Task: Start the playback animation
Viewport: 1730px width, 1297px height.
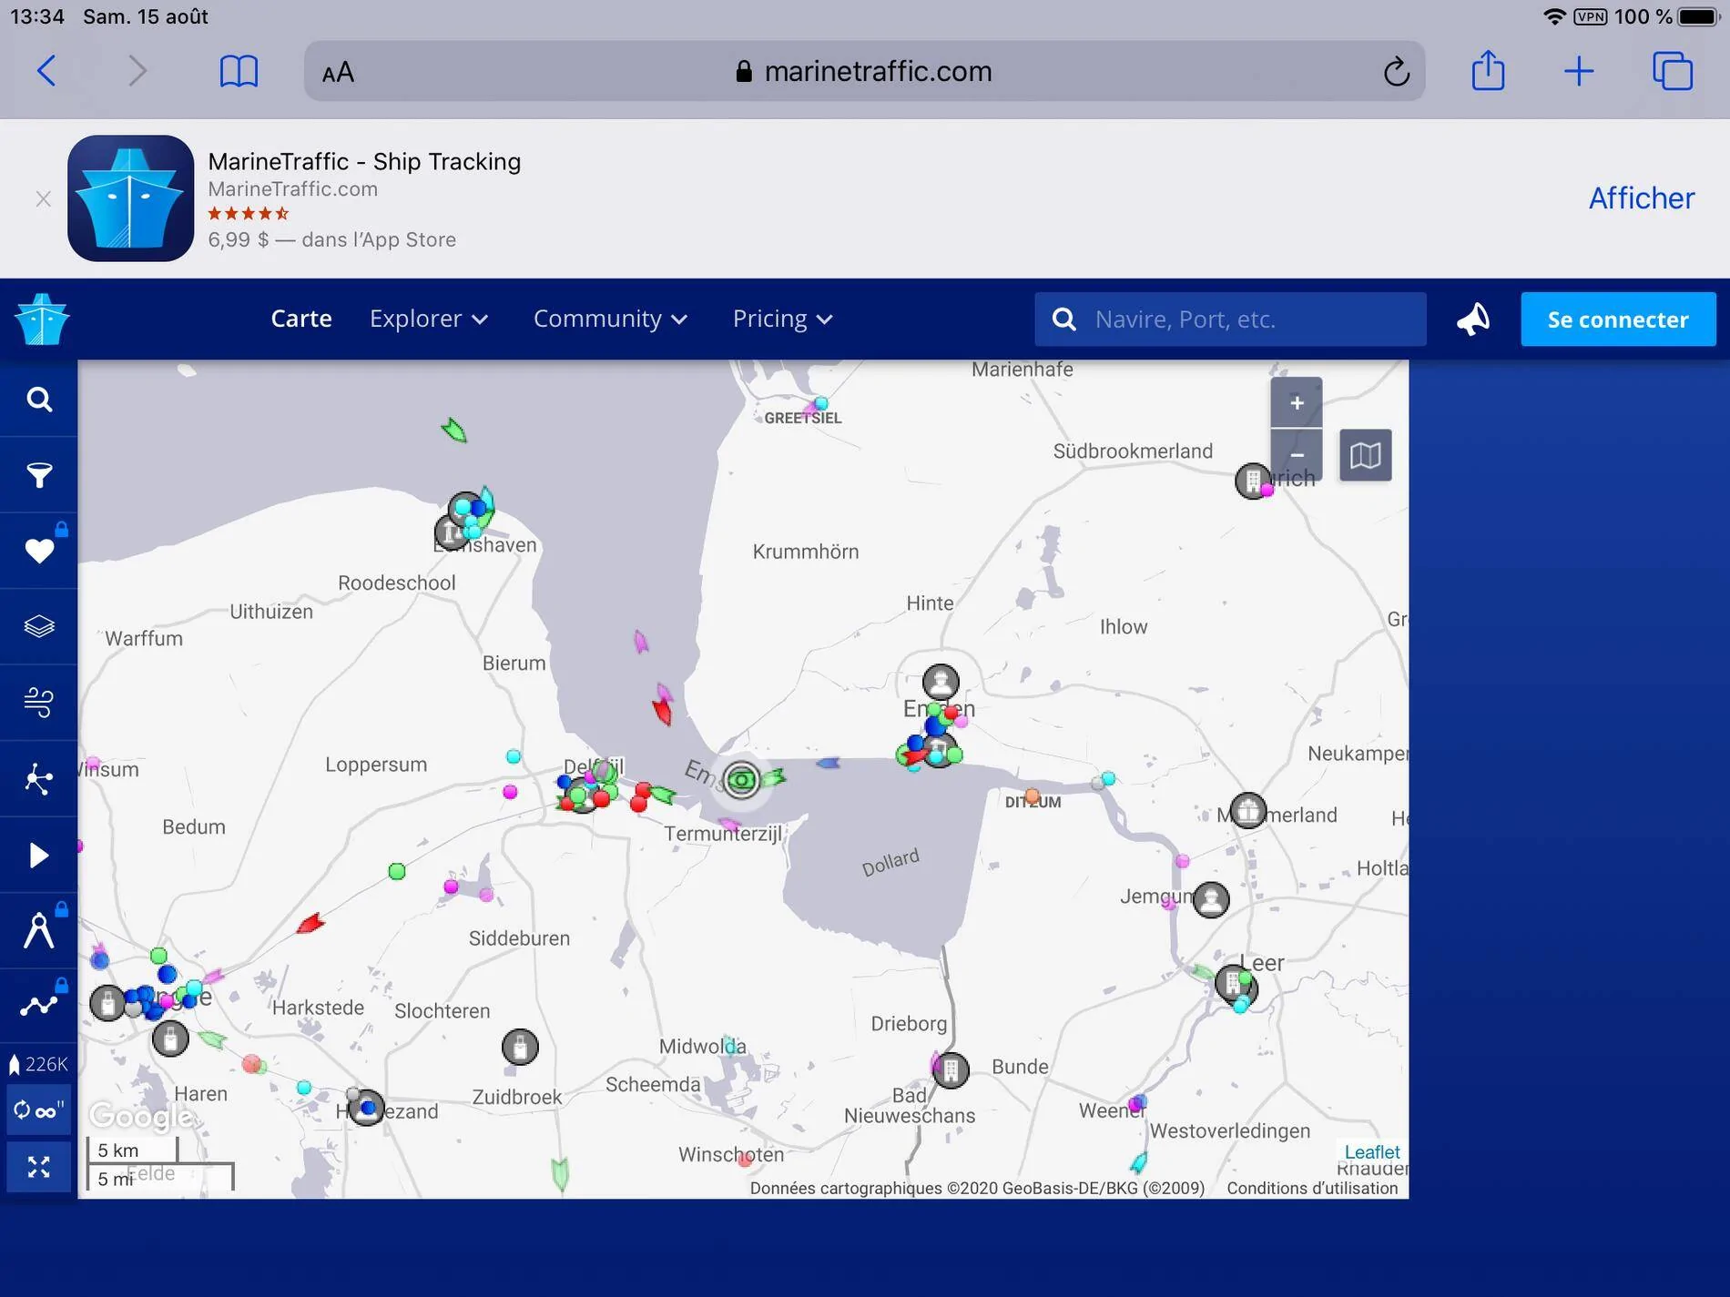Action: 38,856
